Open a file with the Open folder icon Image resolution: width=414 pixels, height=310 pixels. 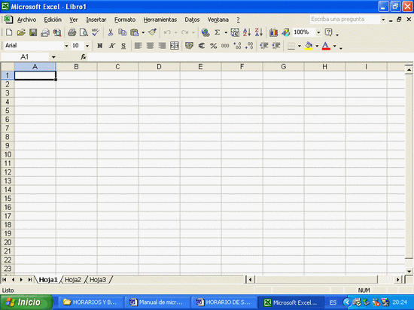pyautogui.click(x=21, y=32)
